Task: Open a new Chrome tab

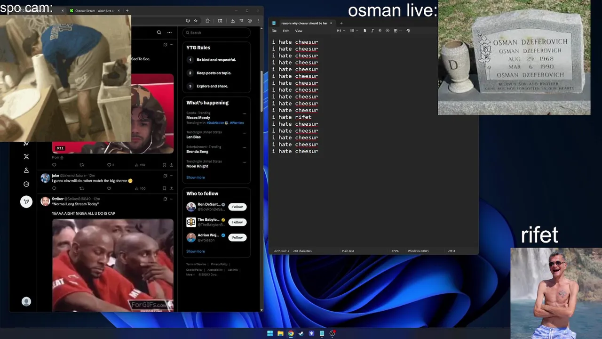Action: [x=127, y=10]
